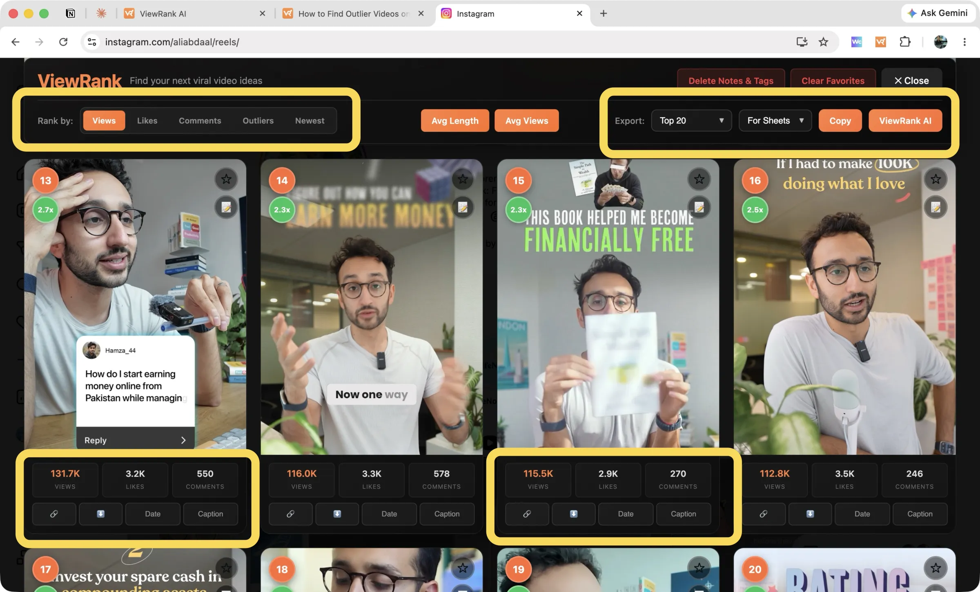
Task: Open the note icon on video 14
Action: click(462, 208)
